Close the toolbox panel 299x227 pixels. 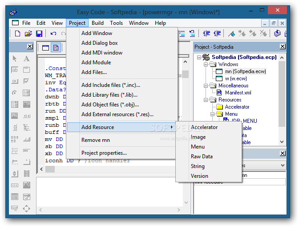point(30,47)
